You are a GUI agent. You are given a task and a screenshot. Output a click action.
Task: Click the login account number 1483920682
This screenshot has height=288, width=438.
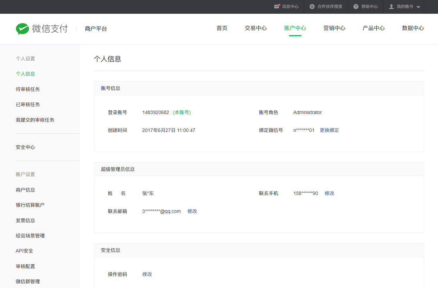[x=156, y=112]
